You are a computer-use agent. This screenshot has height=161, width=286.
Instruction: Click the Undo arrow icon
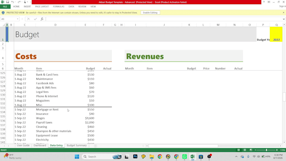coord(12,2)
